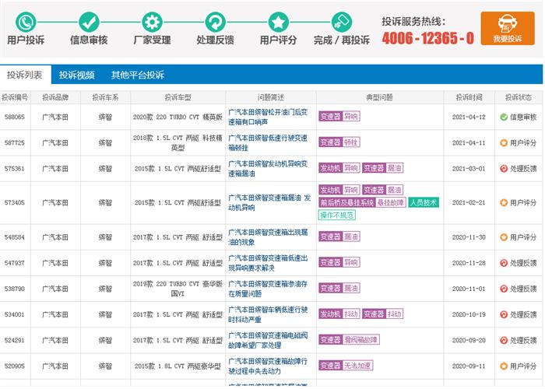Open complaint 广汽本田缤智松开油门后变速箱有口哨声
This screenshot has width=545, height=389.
(268, 117)
